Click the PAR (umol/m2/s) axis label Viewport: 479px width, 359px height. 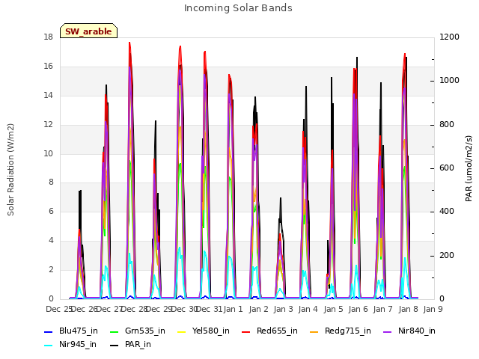click(469, 168)
